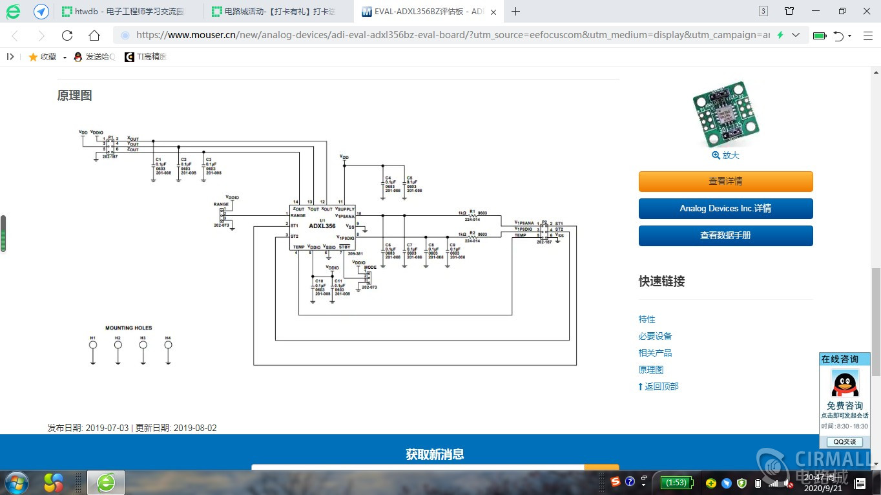Click the URL address field
The image size is (881, 495).
(x=452, y=36)
